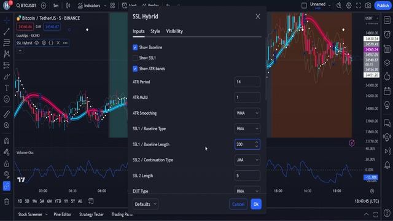Open the Pine Editor tab
The image size is (393, 221).
tap(63, 214)
